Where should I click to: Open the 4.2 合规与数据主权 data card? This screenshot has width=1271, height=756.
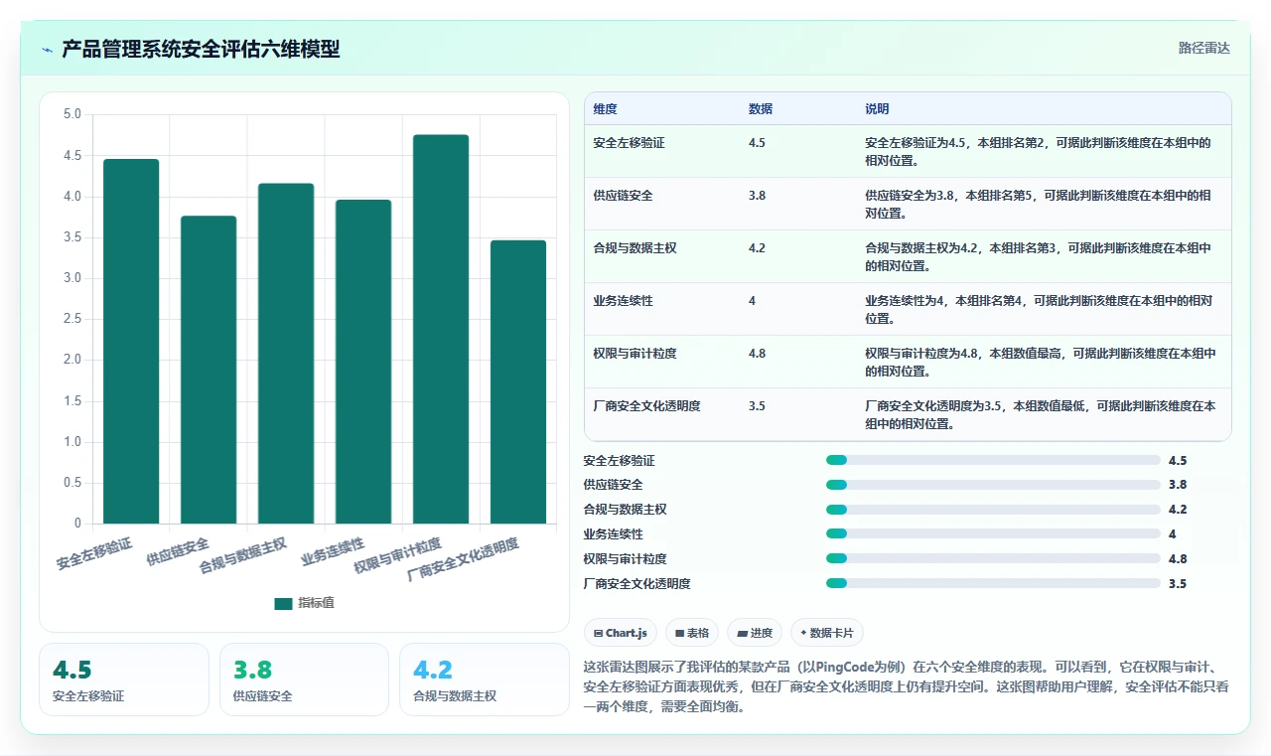pyautogui.click(x=485, y=680)
